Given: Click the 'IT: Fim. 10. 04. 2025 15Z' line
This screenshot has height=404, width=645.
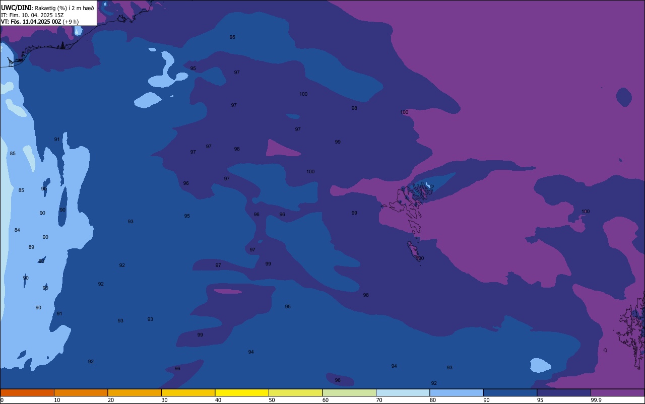Looking at the screenshot, I should pos(32,15).
